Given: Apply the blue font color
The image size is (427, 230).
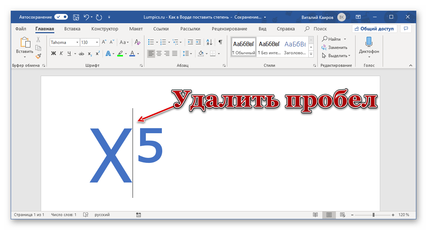Looking at the screenshot, I should click(132, 53).
